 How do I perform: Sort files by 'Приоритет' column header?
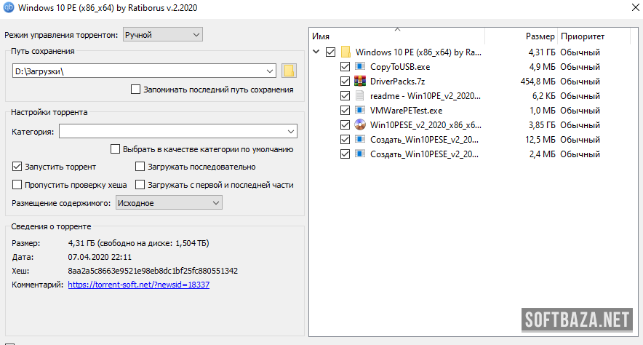pos(582,36)
